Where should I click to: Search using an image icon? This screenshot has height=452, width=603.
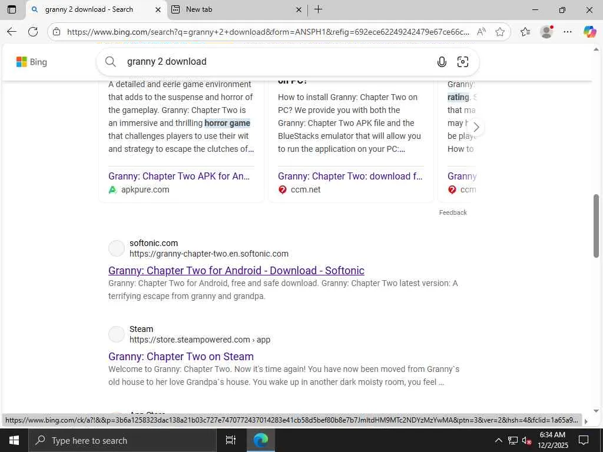click(x=463, y=61)
